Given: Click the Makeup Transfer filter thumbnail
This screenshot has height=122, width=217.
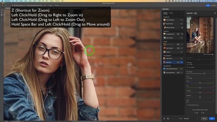Looking at the screenshot, I should click(164, 27).
